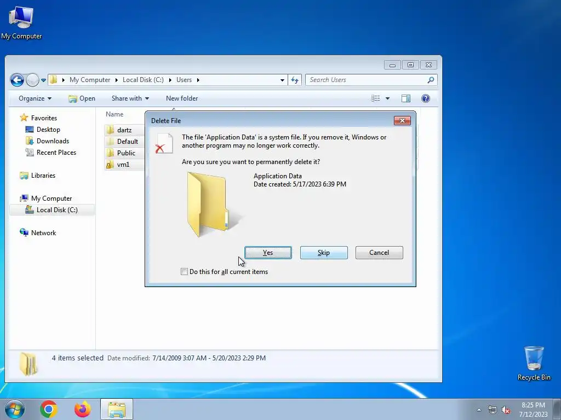Click the selected-items folder icon in details pane
561x420 pixels.
(x=28, y=364)
